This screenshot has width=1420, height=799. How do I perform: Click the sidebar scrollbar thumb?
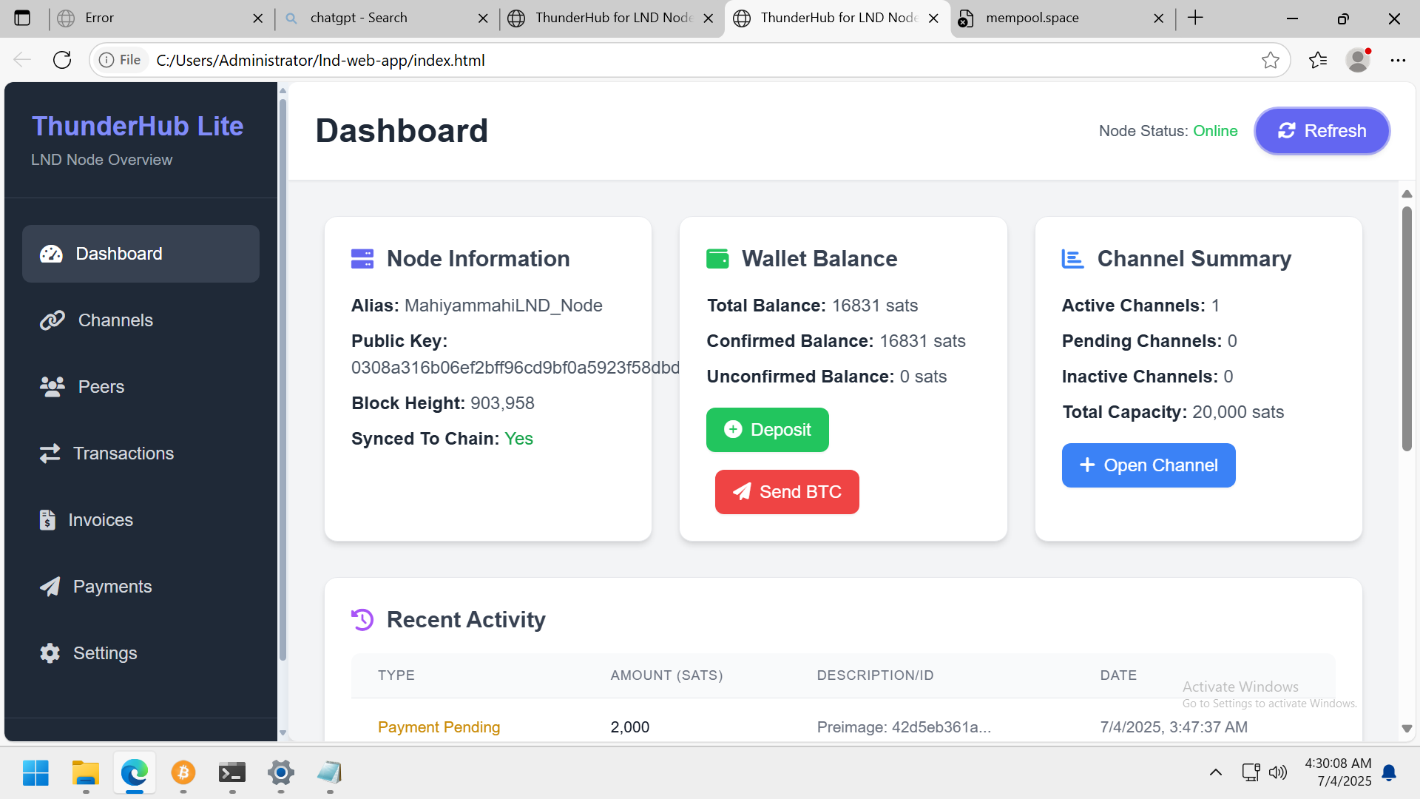click(x=283, y=380)
